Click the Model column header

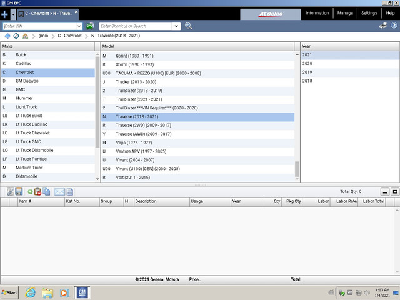[197, 46]
